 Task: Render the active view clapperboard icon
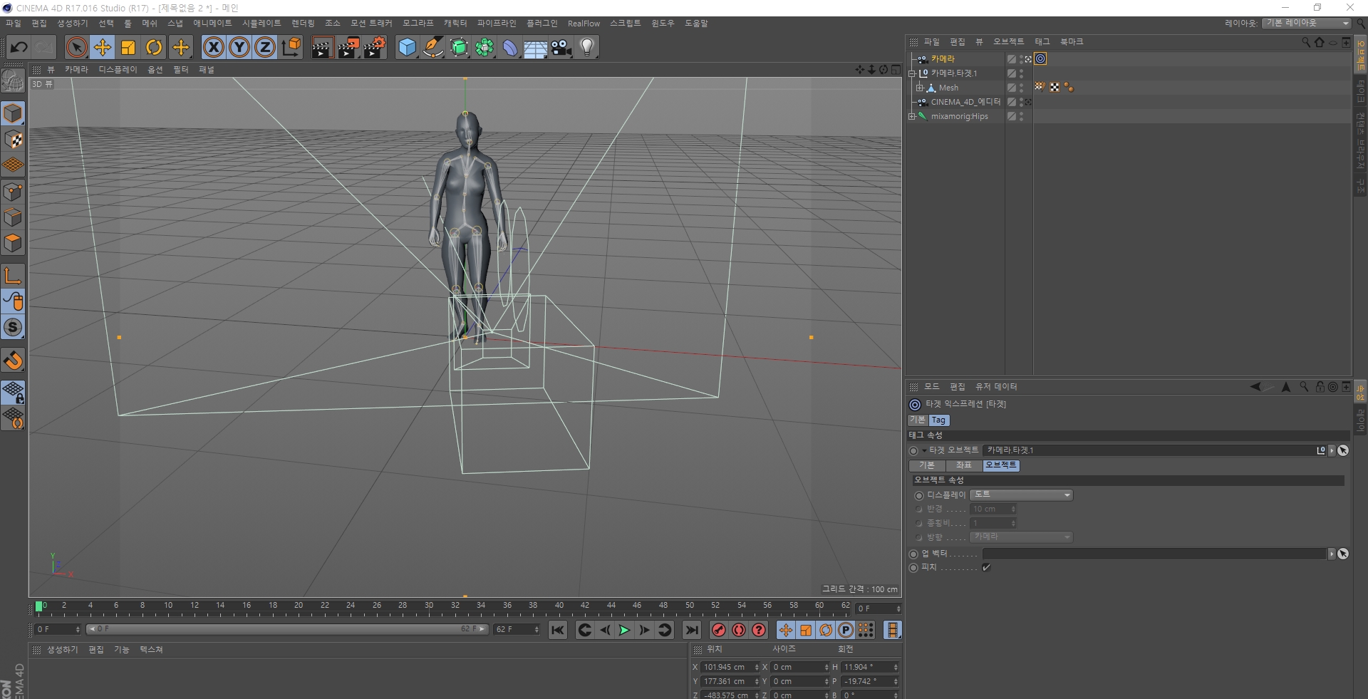tap(322, 48)
